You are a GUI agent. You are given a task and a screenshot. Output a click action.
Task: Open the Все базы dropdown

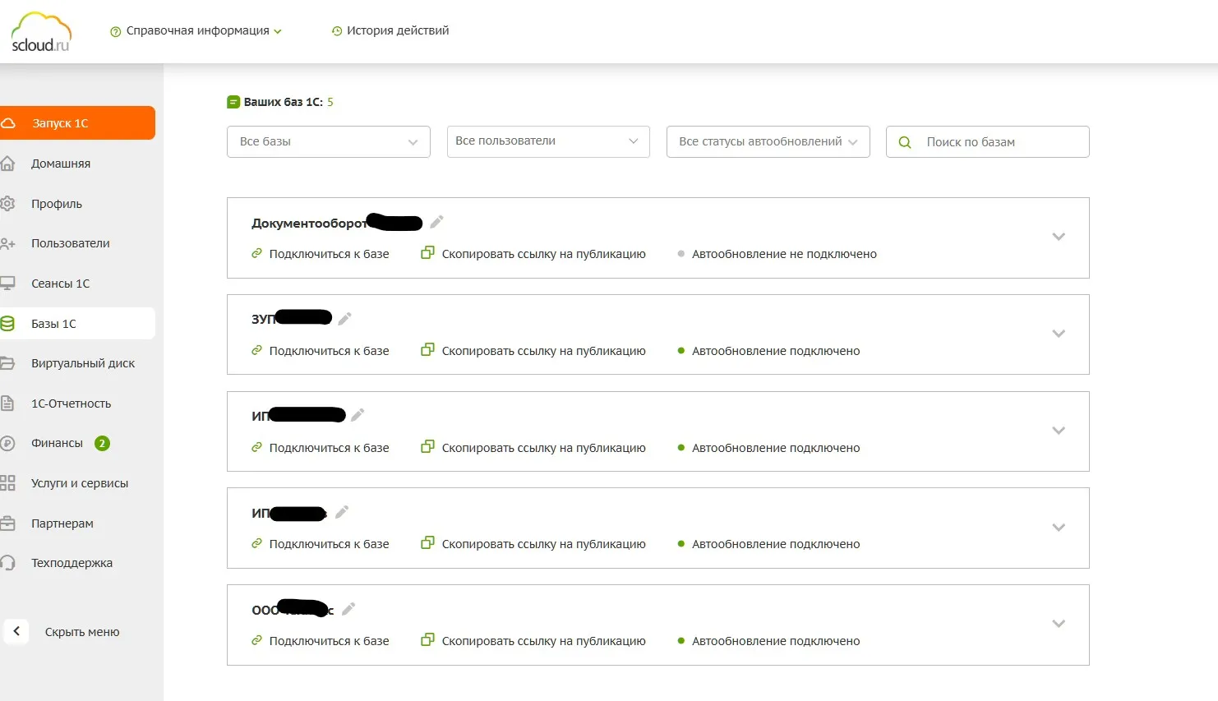coord(329,141)
